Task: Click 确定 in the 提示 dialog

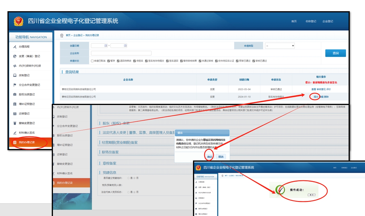Action: pyautogui.click(x=210, y=157)
